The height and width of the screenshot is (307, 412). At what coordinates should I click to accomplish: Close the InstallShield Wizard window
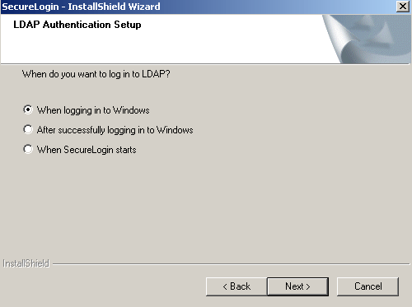(x=403, y=6)
